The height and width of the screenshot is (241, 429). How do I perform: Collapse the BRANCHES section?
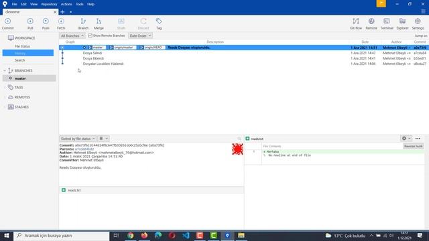[5, 70]
